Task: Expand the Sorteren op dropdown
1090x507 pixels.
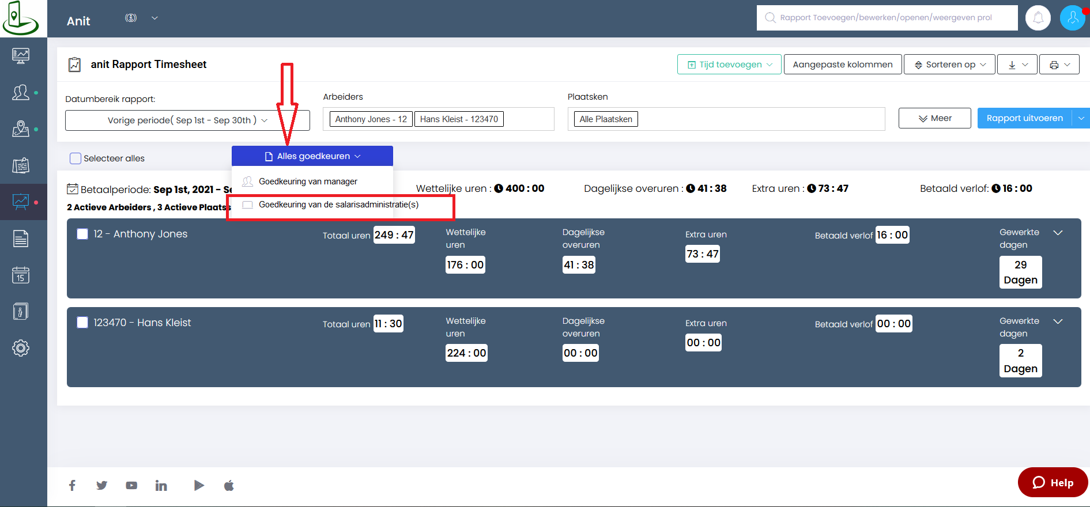Action: pyautogui.click(x=949, y=65)
